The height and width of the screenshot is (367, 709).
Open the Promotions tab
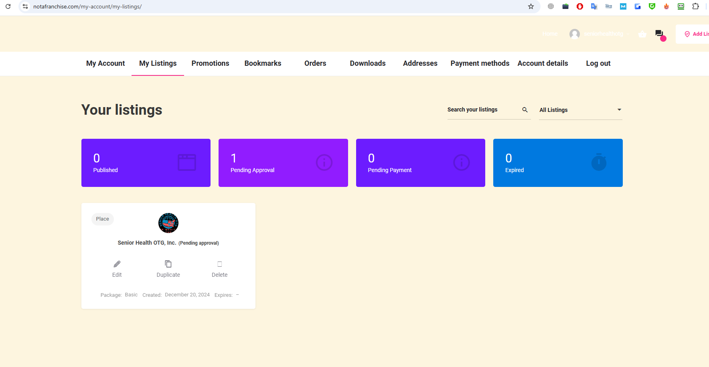(x=211, y=63)
